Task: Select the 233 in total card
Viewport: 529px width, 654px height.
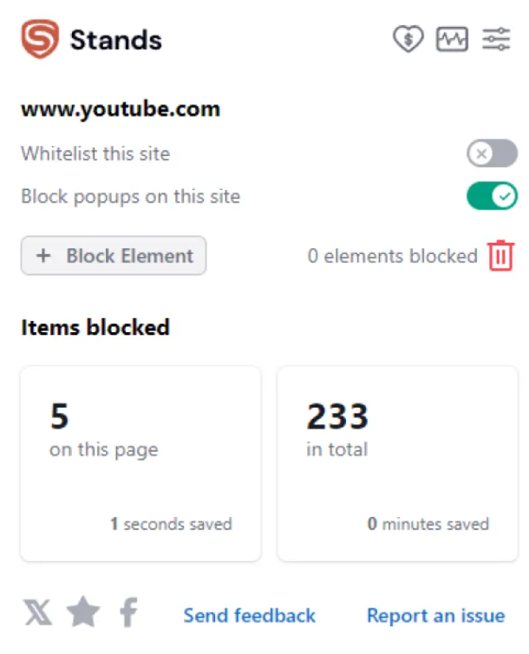Action: tap(397, 463)
